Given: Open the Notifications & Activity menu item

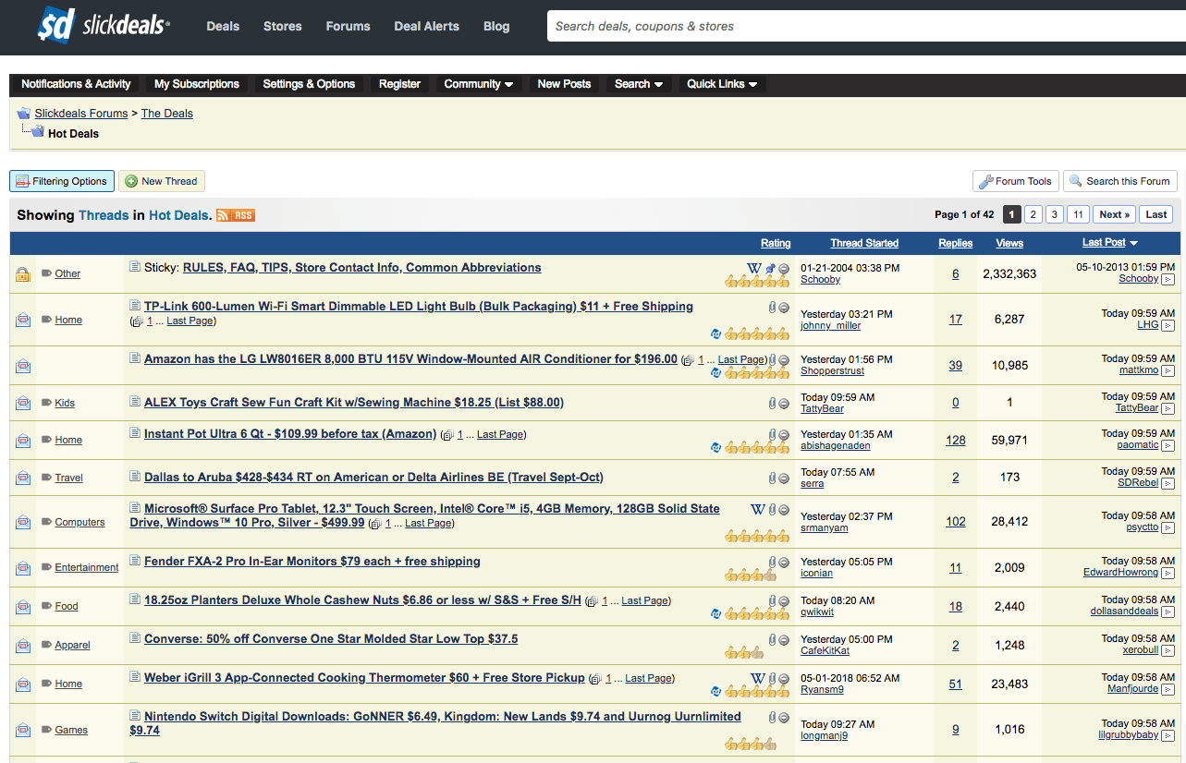Looking at the screenshot, I should coord(76,84).
